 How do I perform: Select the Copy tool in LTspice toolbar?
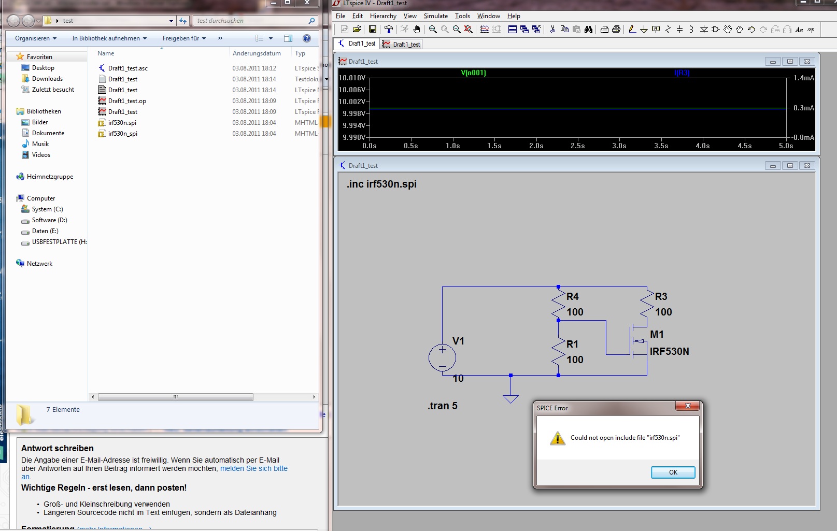point(564,30)
